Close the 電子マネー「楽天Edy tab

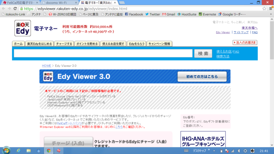115,3
